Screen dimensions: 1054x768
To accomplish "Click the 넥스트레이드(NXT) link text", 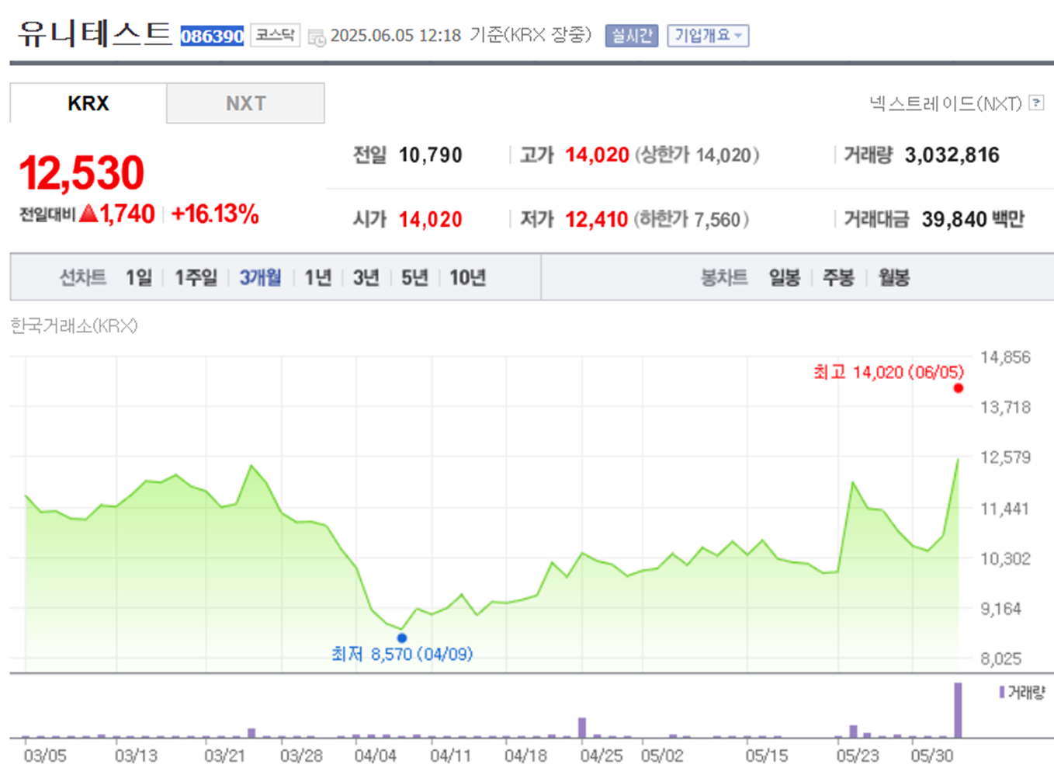I will tap(945, 103).
